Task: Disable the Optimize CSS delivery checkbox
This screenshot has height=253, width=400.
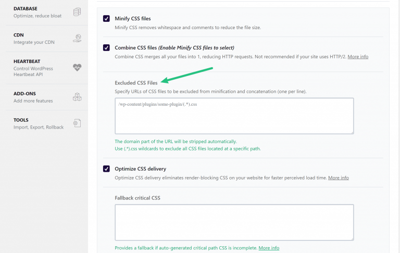Action: (106, 169)
